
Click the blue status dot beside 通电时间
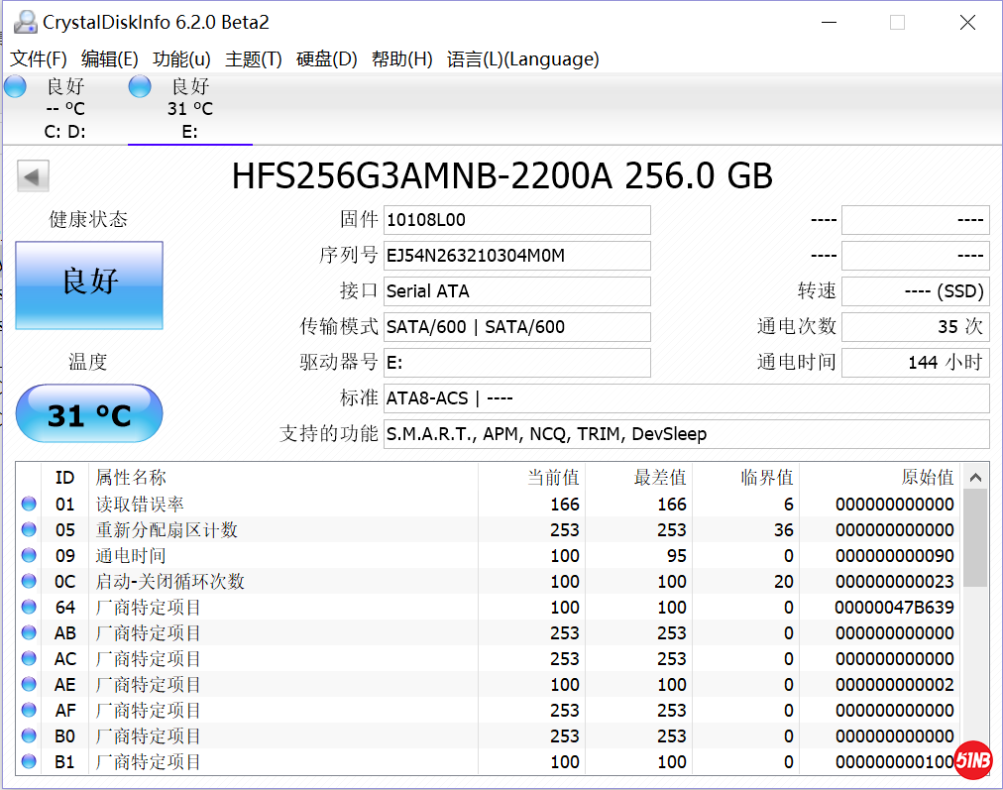tap(29, 555)
